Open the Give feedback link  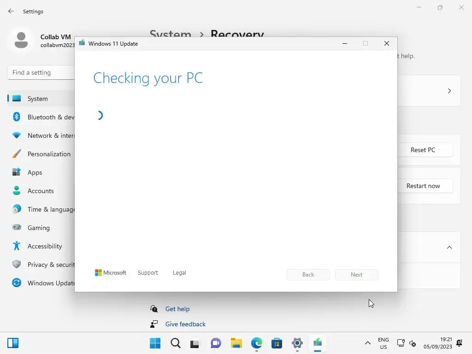(185, 324)
